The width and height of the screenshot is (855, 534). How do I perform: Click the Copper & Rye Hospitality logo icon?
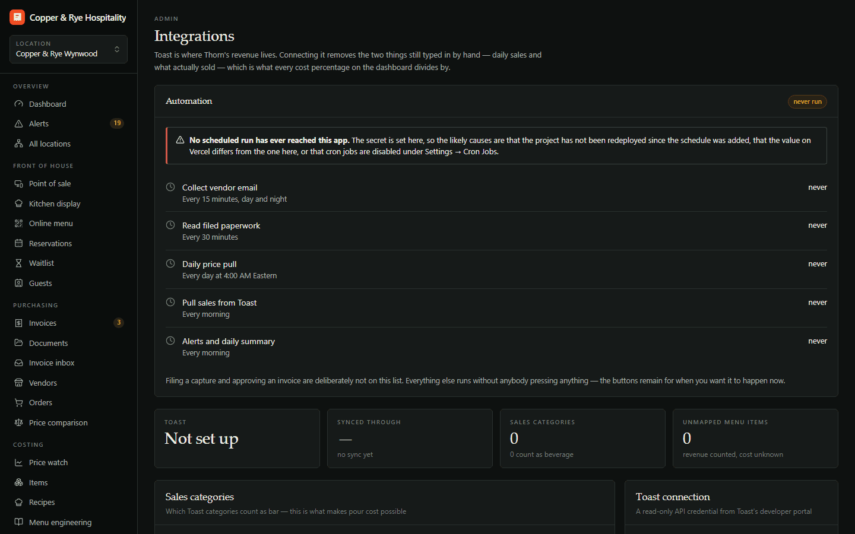click(x=17, y=17)
